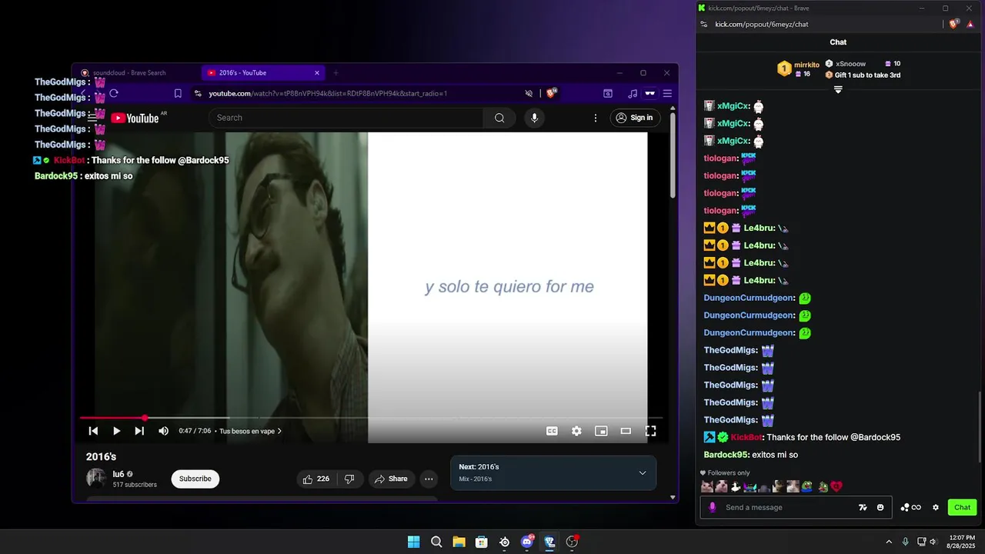985x554 pixels.
Task: Click the youtube.com address bar URL
Action: pos(328,93)
